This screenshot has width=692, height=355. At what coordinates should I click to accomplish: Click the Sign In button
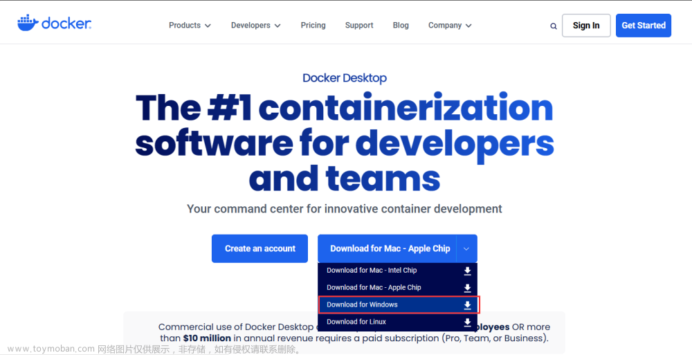point(586,25)
